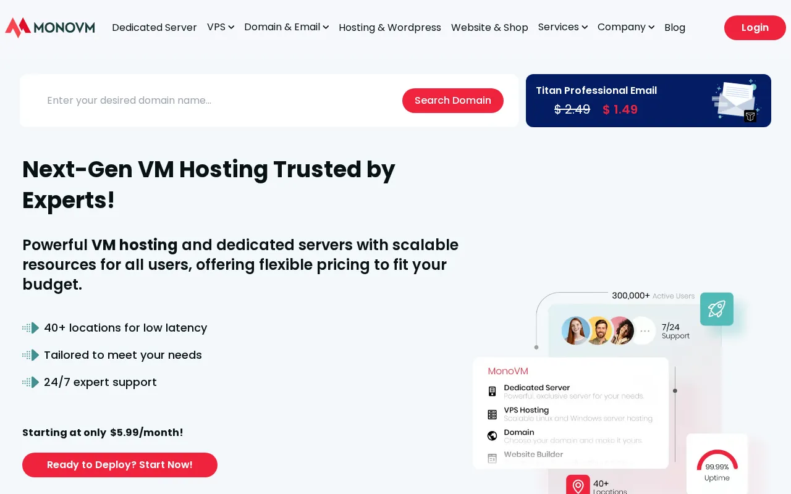Click the Next-Gen VM Hosting headline
The height and width of the screenshot is (494, 791).
click(209, 185)
